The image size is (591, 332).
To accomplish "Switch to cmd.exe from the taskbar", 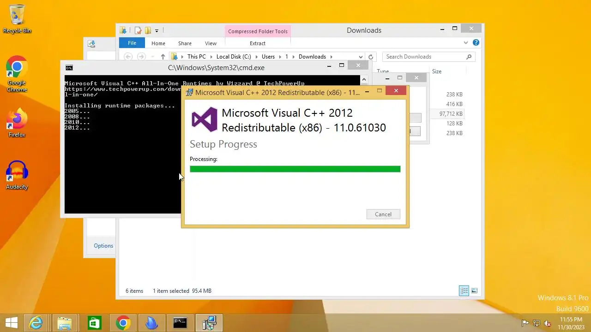I will (x=180, y=323).
